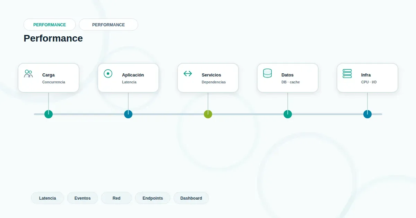Click the server stack icon on the Infra card

pyautogui.click(x=347, y=73)
